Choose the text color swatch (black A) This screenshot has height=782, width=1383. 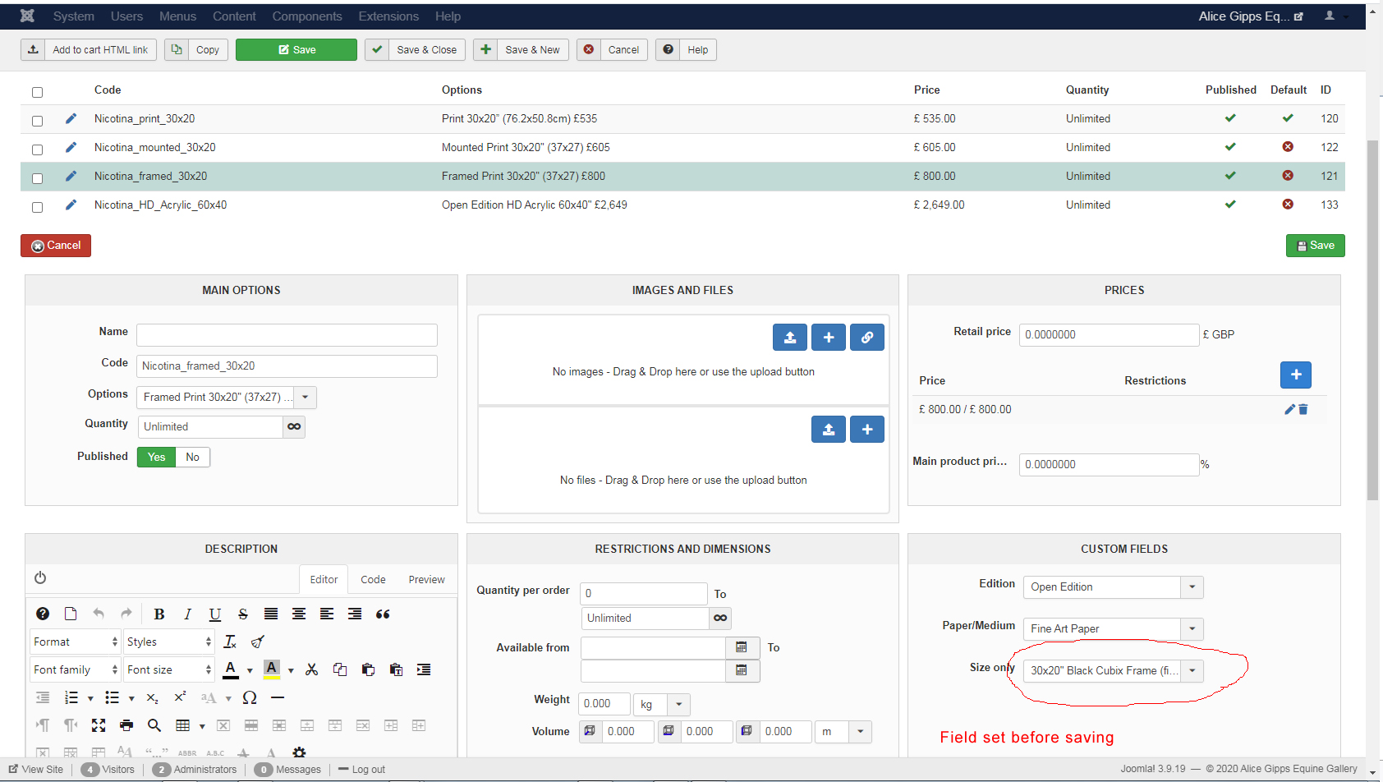231,669
